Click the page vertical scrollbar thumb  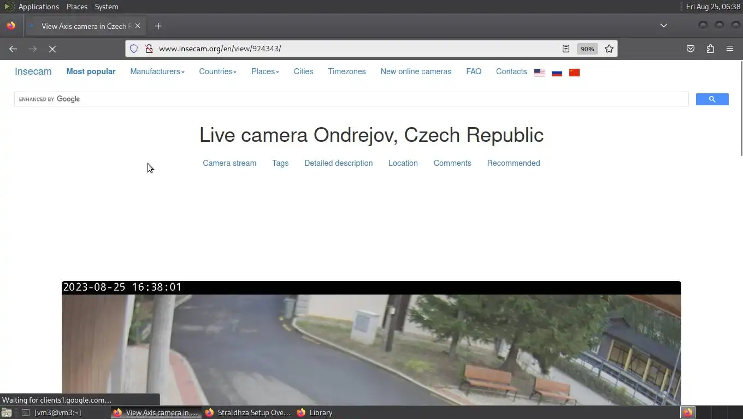741,109
